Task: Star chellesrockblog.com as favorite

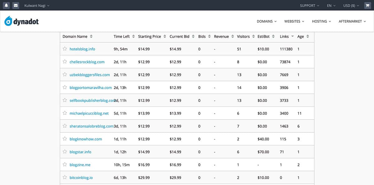Action: pos(65,62)
